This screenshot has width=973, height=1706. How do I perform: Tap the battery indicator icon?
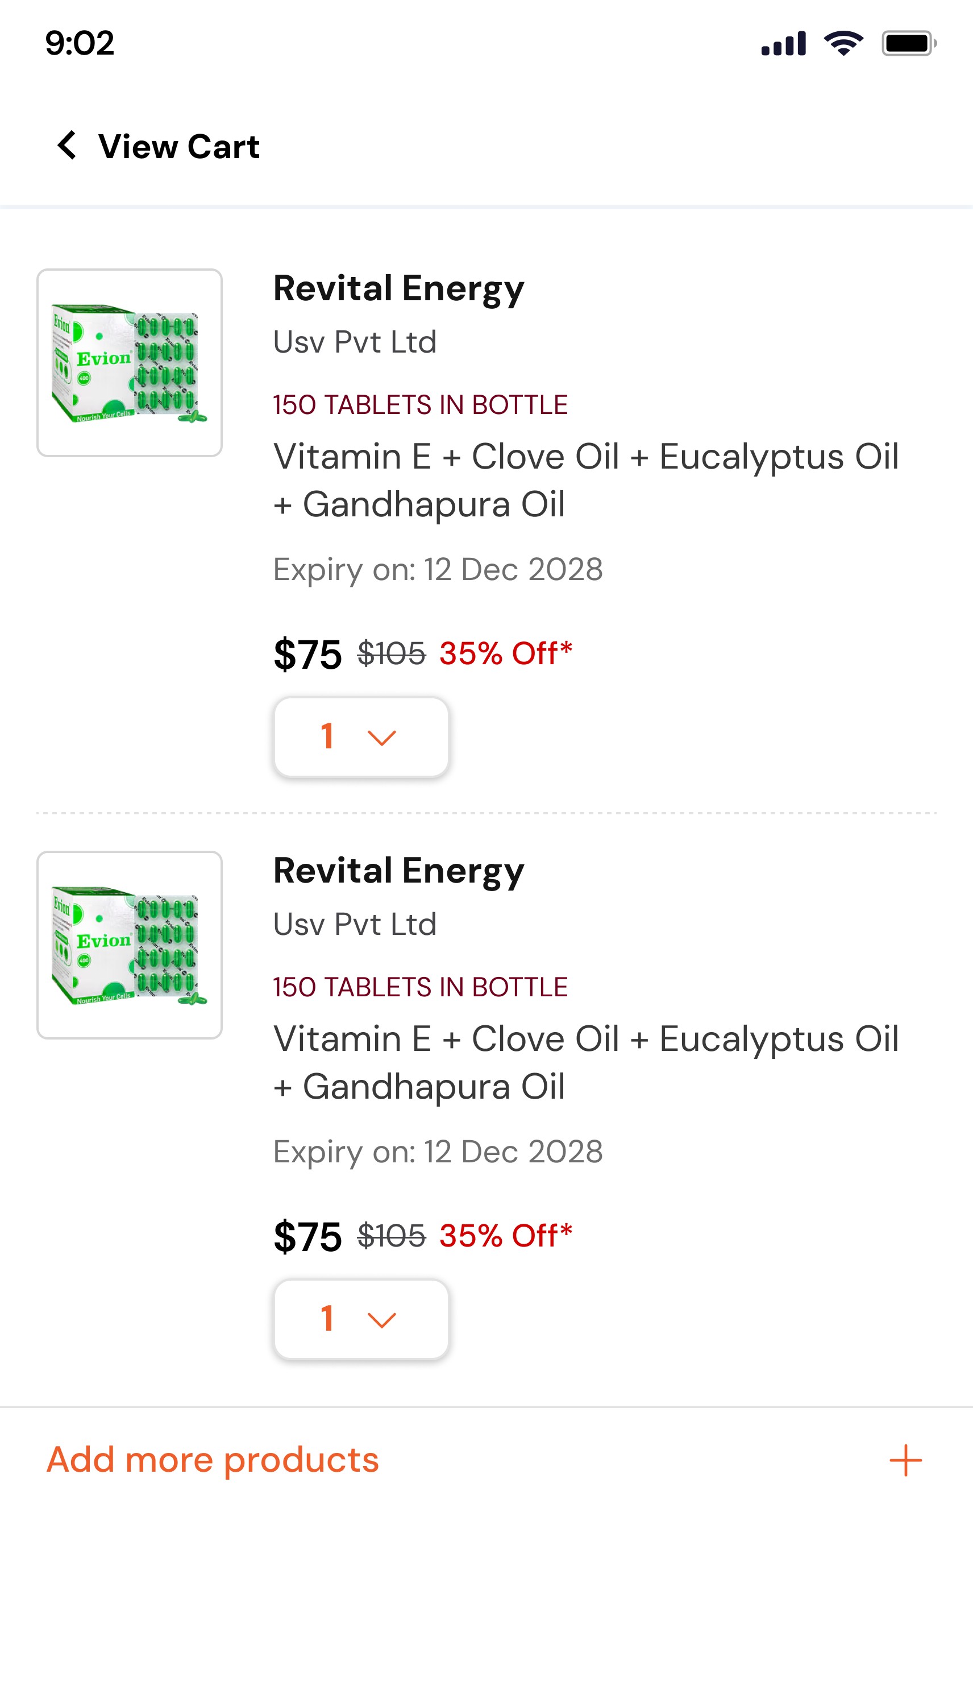(x=908, y=43)
